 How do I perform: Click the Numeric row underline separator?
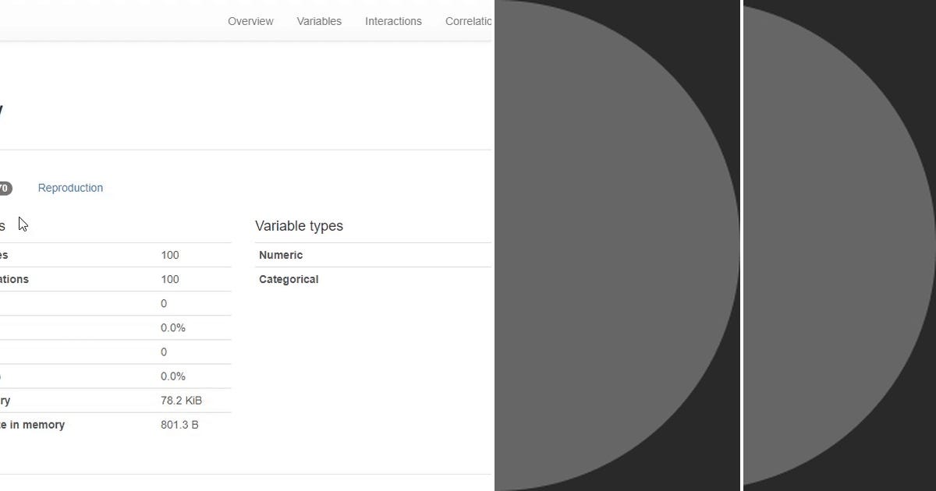pyautogui.click(x=373, y=267)
